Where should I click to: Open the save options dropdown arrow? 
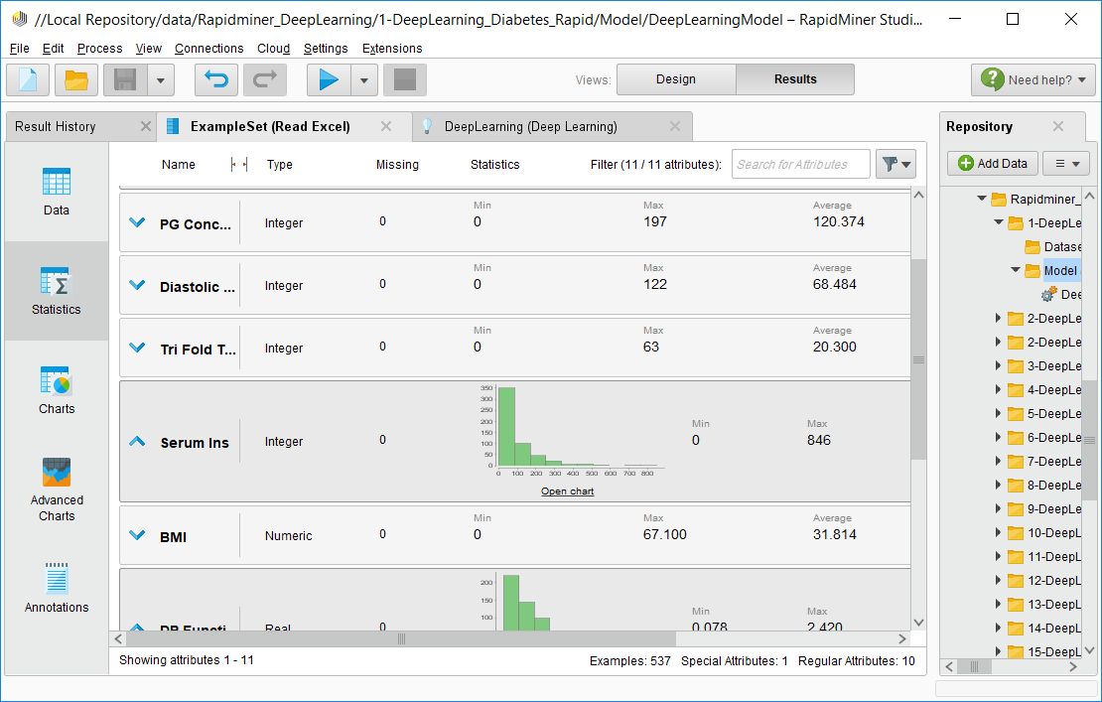160,80
